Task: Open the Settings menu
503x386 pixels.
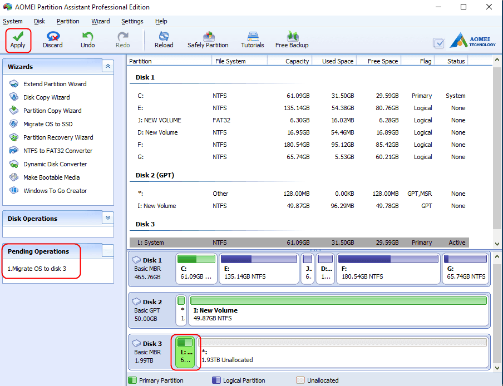Action: click(x=132, y=21)
